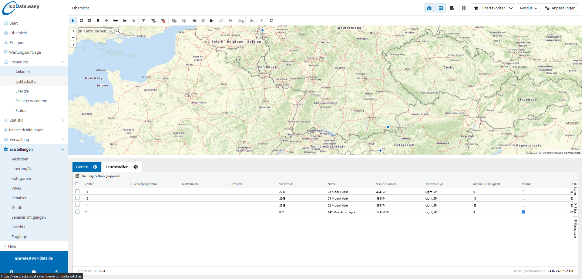Click the map pin marker tool
Viewport: 582px width, 279px height.
(x=98, y=21)
